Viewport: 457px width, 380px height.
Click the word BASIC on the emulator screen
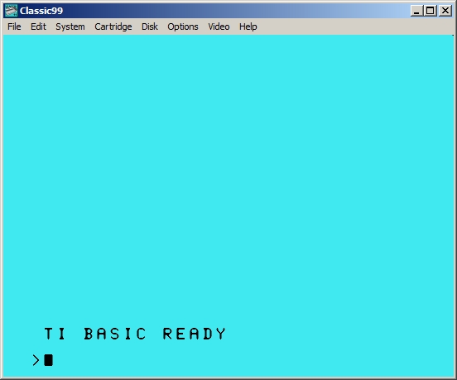pyautogui.click(x=115, y=334)
